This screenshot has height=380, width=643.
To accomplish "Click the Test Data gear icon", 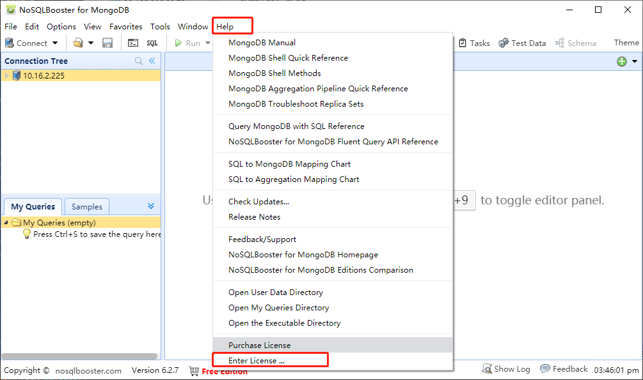I will click(x=503, y=43).
